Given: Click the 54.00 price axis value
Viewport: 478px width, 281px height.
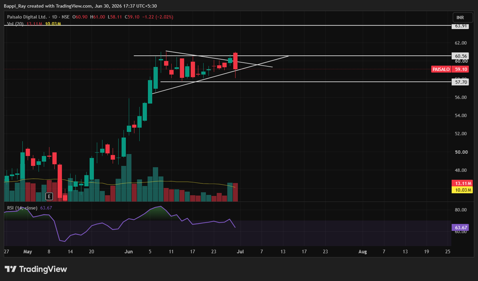Looking at the screenshot, I should (x=461, y=116).
